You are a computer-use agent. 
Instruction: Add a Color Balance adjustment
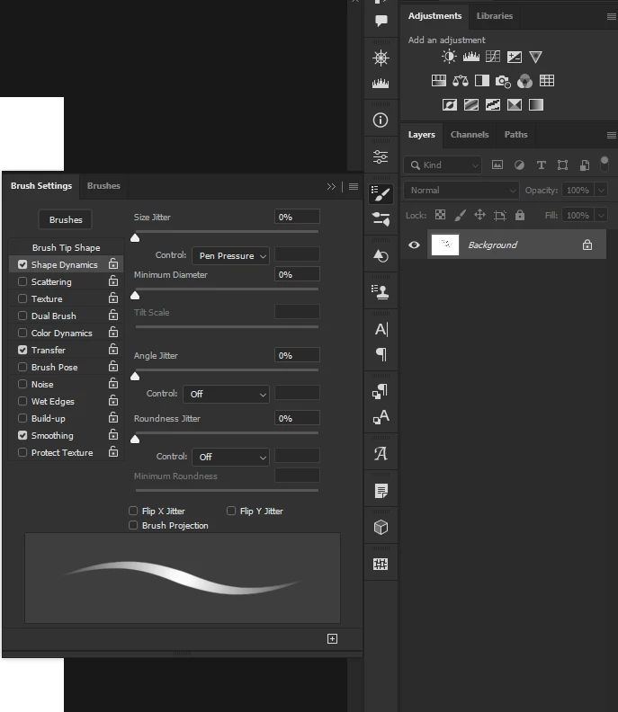coord(461,81)
